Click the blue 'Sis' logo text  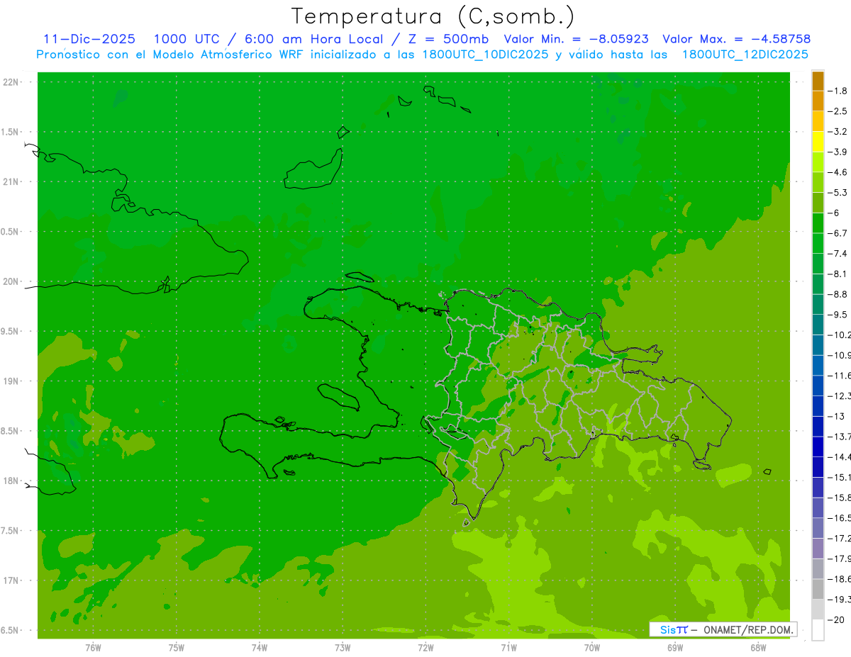(x=668, y=629)
